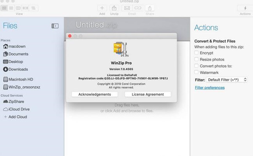Switch to icon grid view
Screen dimensions: 253x156
point(4,8)
